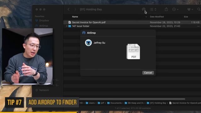This screenshot has height=113, width=201.
Task: Click Jeffrey Su's avatar picture
Action: [88, 43]
